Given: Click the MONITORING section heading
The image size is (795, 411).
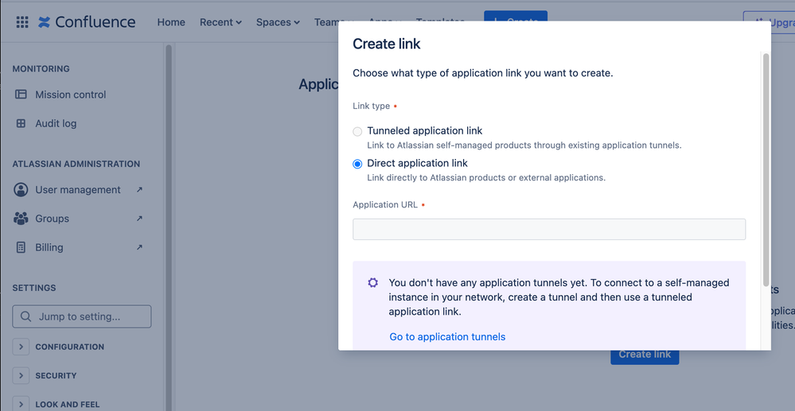Looking at the screenshot, I should (x=41, y=69).
